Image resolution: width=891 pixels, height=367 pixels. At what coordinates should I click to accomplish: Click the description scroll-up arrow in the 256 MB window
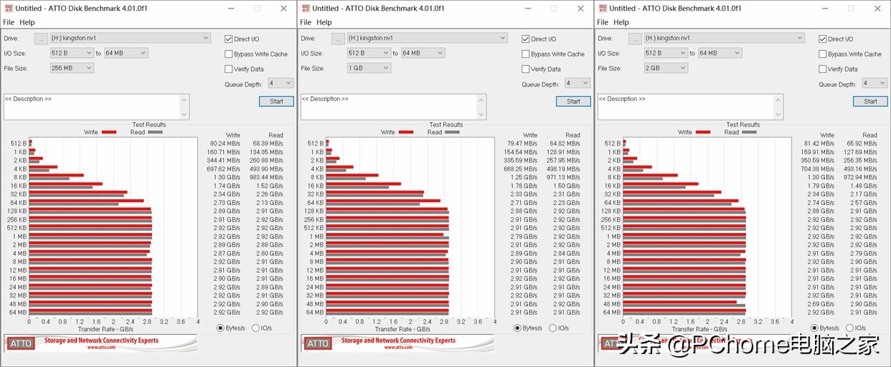(185, 100)
